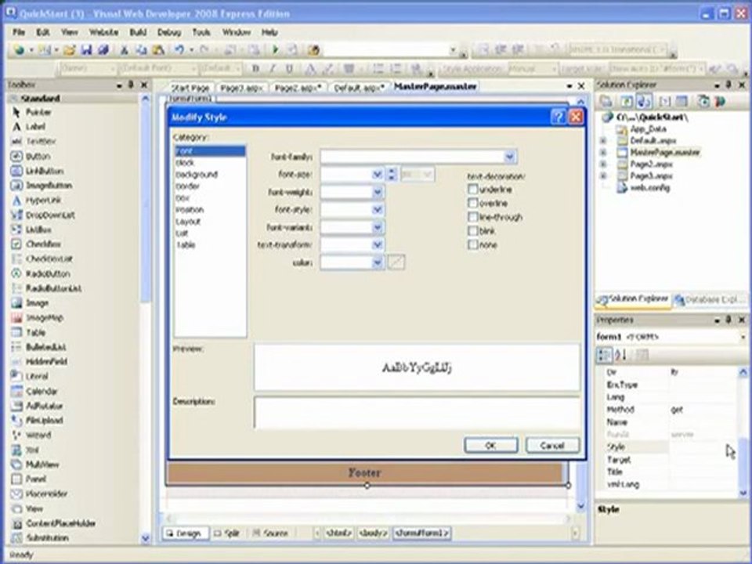
Task: Click the Modify Style help icon
Action: 559,117
